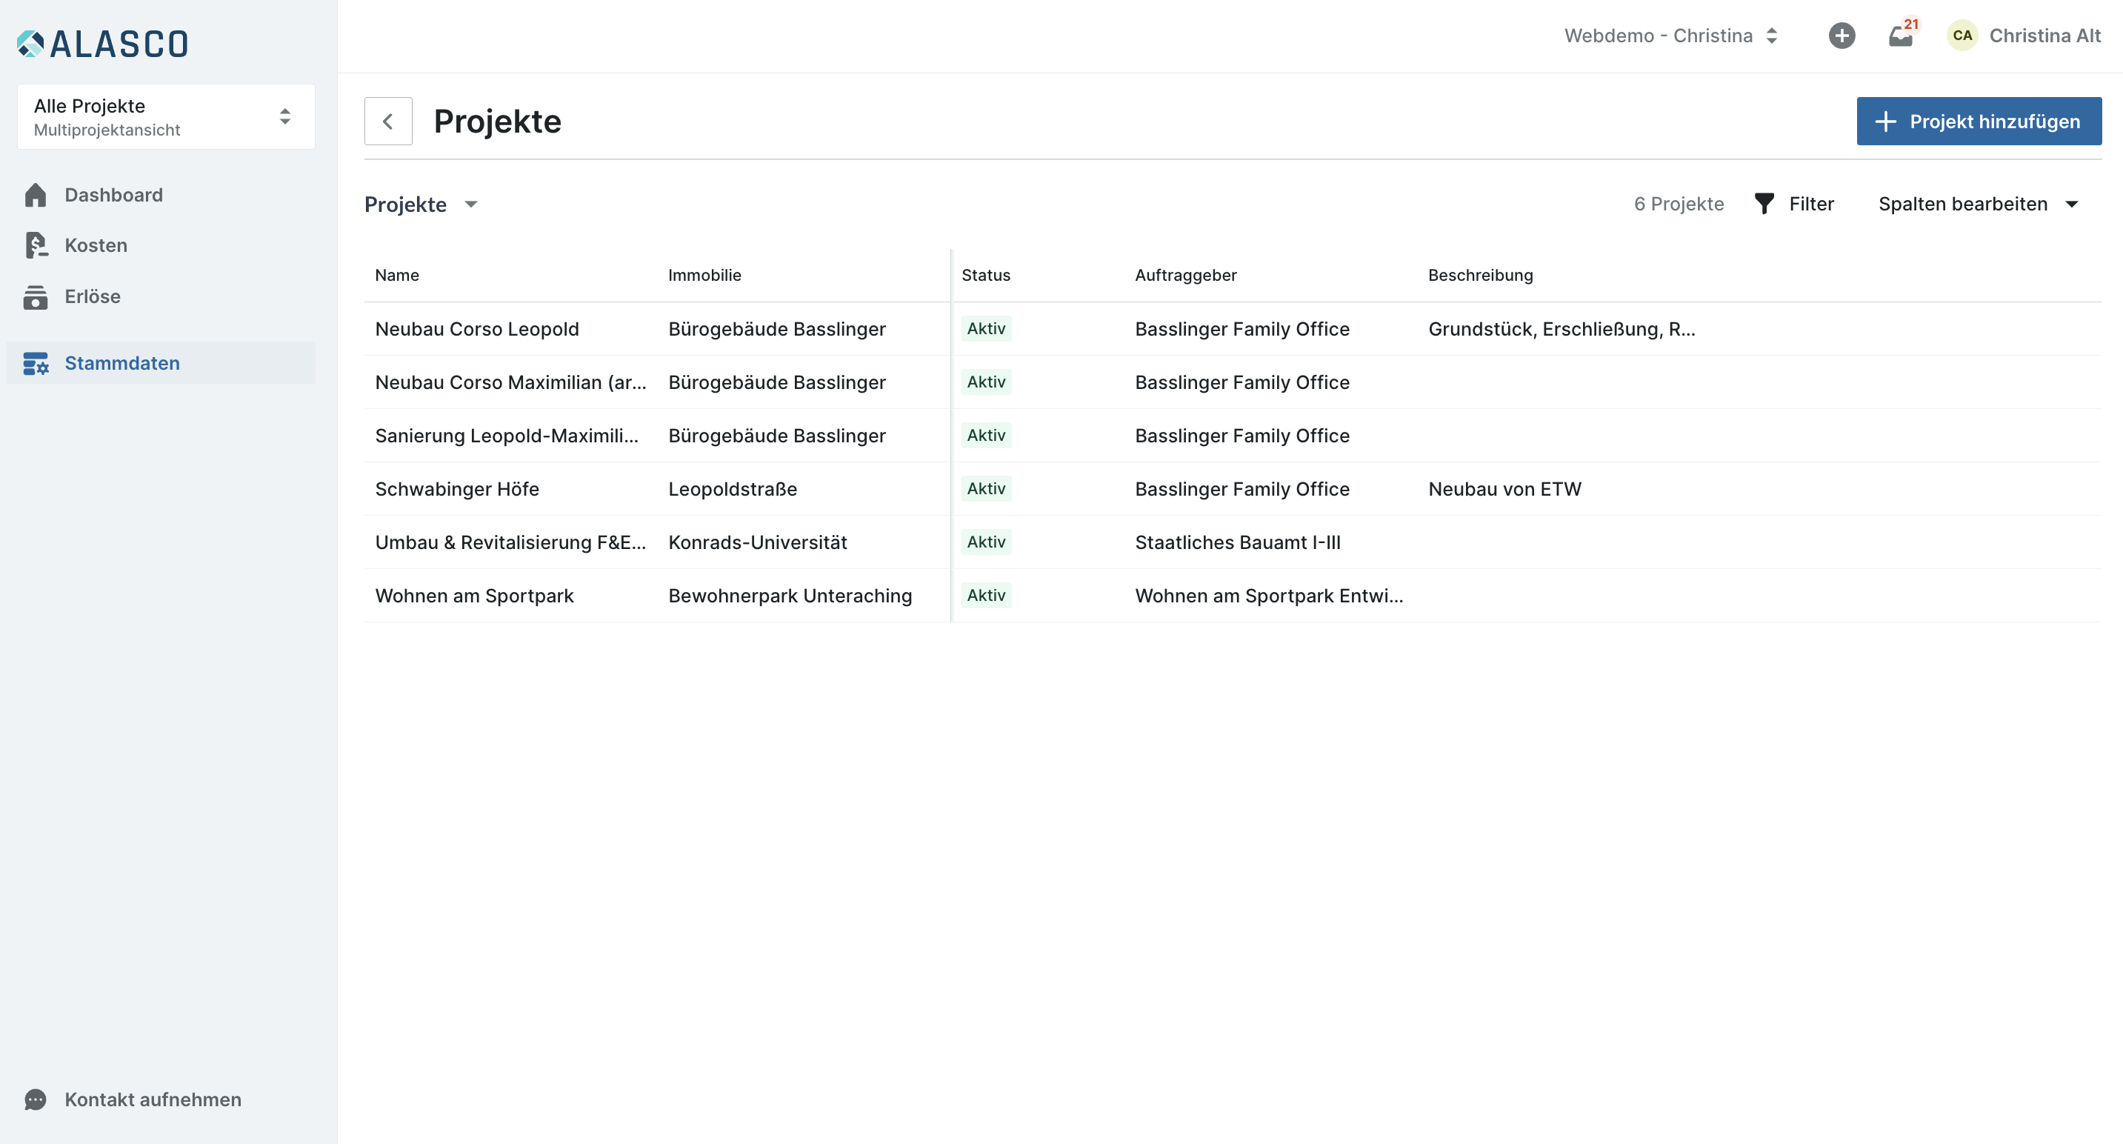Click Basslinger Family Office in Schwabinger Höfe row
This screenshot has width=2123, height=1144.
click(x=1242, y=490)
